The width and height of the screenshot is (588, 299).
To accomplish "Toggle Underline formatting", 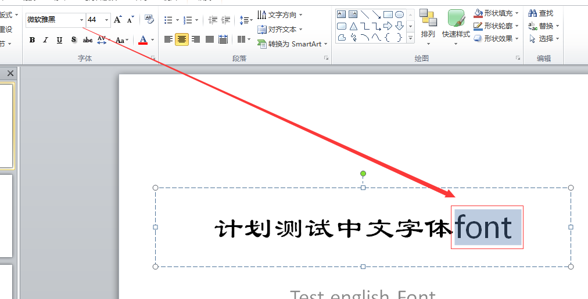I will [59, 40].
